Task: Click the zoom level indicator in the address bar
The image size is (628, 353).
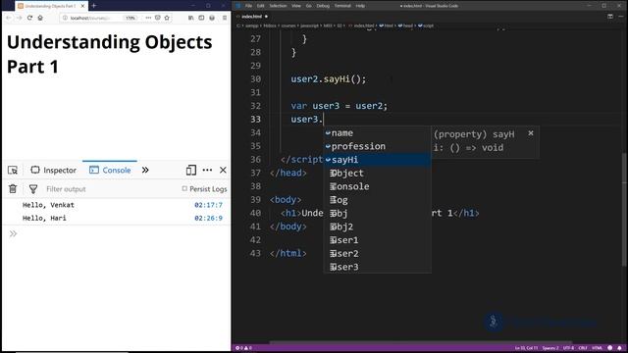Action: click(131, 18)
